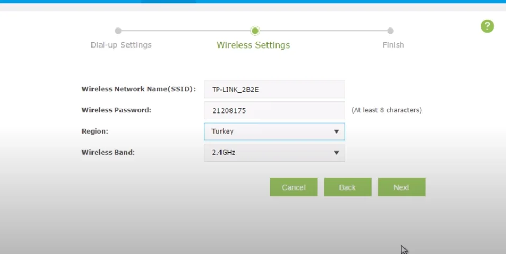The width and height of the screenshot is (506, 254).
Task: Open the green help question mark icon
Action: 487,26
